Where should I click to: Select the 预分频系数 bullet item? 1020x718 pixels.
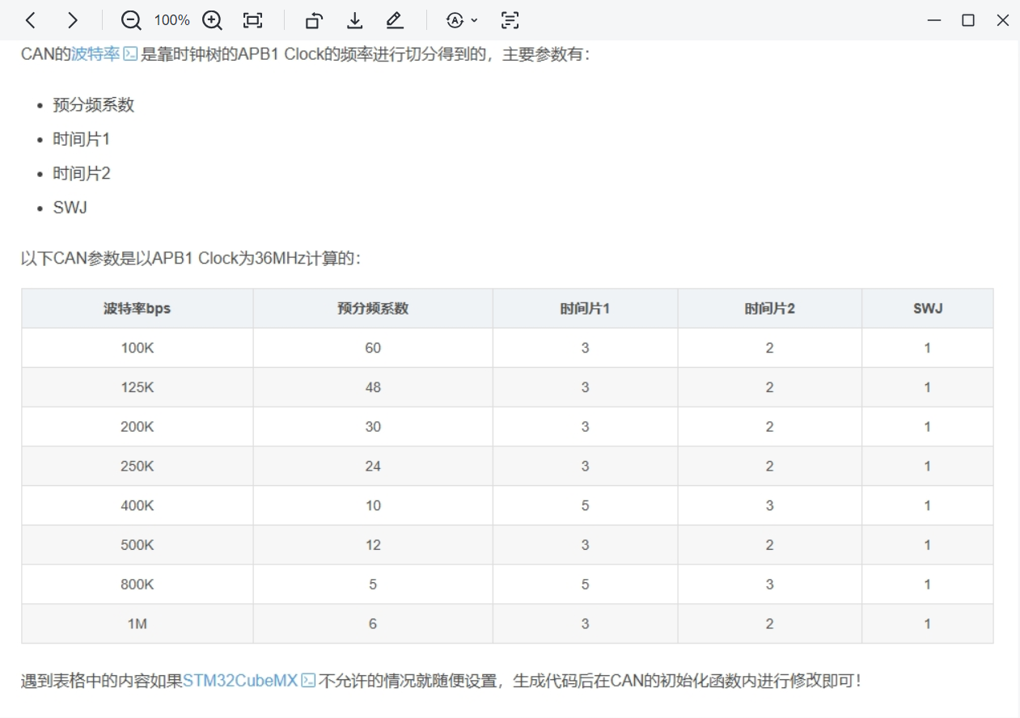click(x=94, y=105)
